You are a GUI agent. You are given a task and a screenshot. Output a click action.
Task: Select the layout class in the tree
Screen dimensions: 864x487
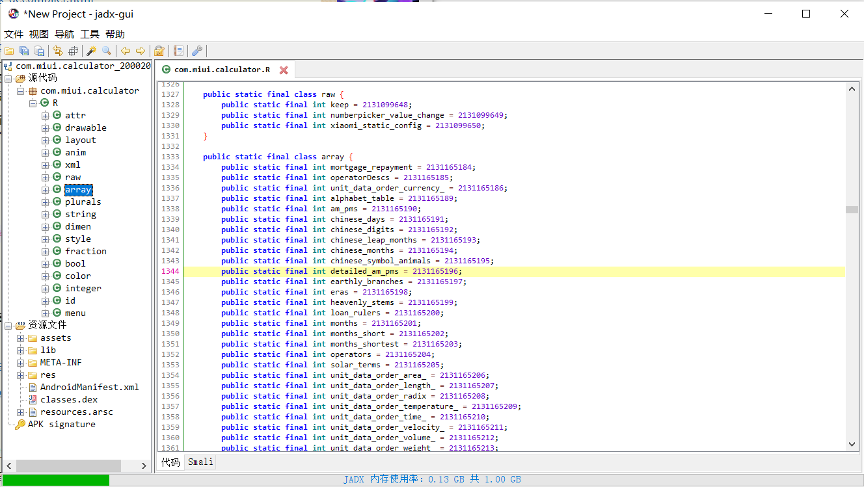(x=80, y=140)
